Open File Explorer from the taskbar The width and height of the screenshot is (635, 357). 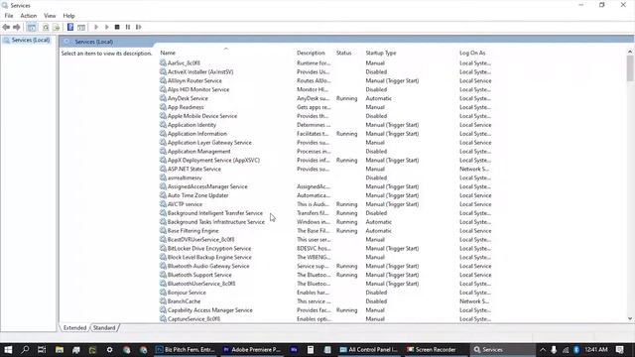pyautogui.click(x=60, y=350)
